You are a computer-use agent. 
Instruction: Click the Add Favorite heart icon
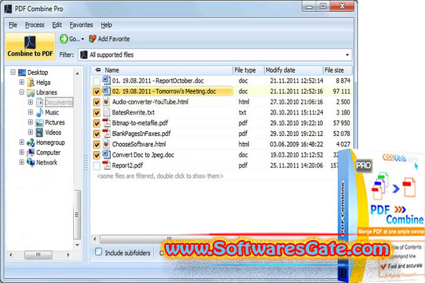click(93, 39)
